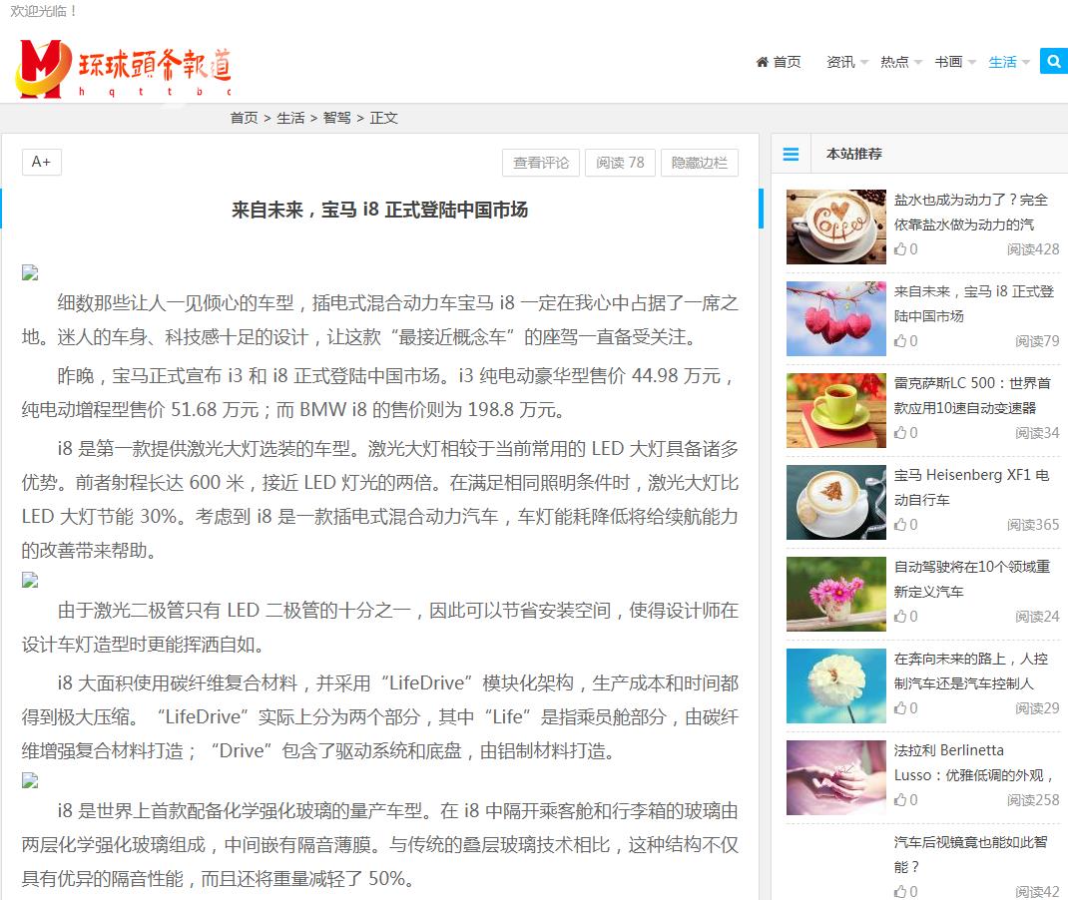Like the 宝马 Heisenberg XF1 thumbs-up

(900, 525)
